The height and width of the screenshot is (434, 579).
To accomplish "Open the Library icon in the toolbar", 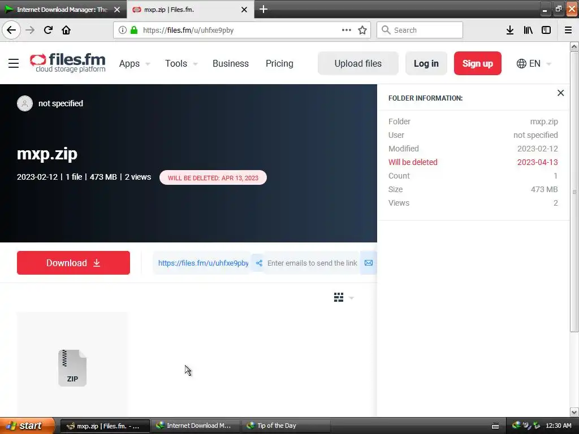I will click(528, 30).
